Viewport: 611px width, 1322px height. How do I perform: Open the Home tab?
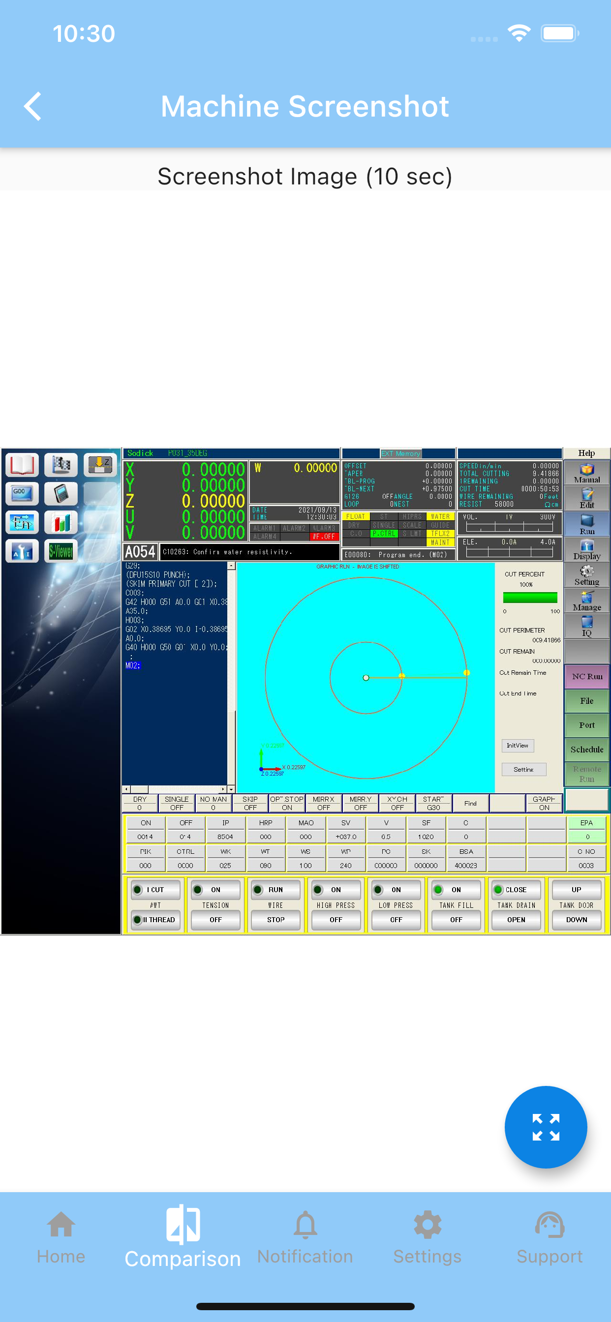coord(61,1238)
